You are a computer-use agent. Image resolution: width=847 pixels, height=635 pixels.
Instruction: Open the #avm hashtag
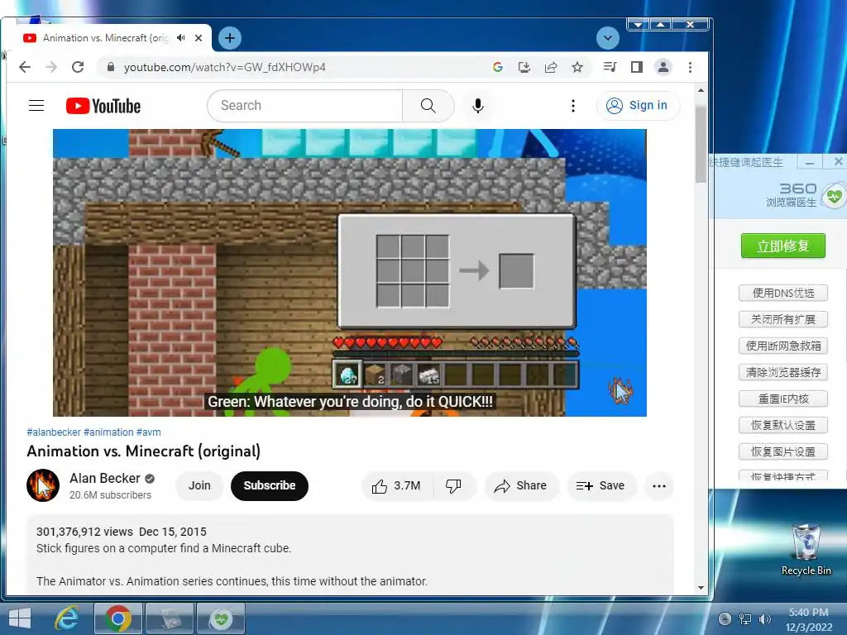pos(149,432)
